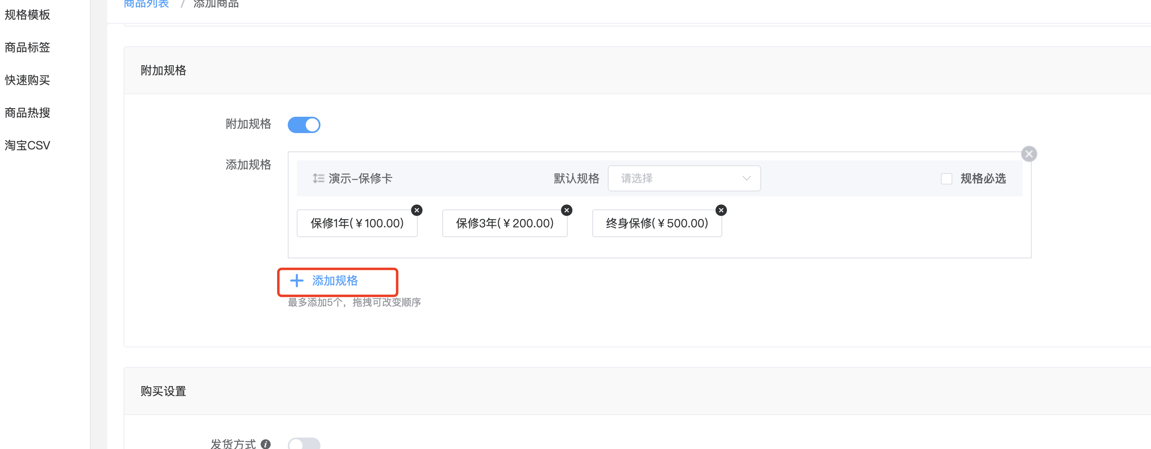The width and height of the screenshot is (1151, 449).
Task: Remove the 保修3年 spec tag
Action: tap(567, 210)
